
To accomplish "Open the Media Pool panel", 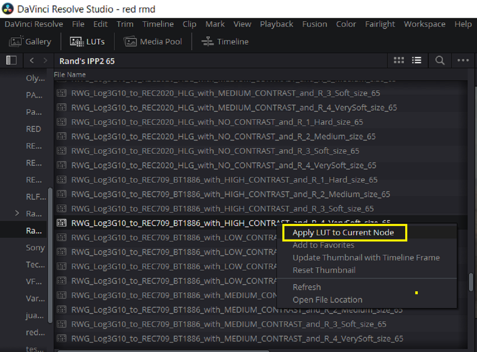I will tap(153, 42).
